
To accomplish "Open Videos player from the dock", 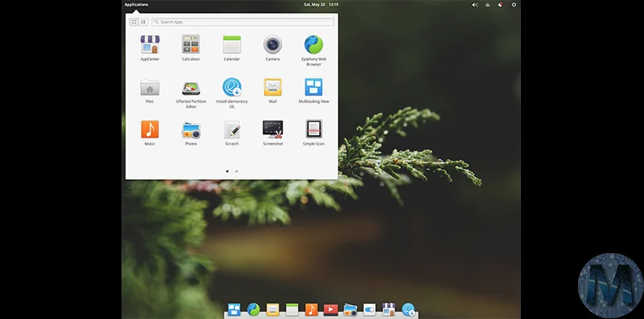I will coord(331,309).
